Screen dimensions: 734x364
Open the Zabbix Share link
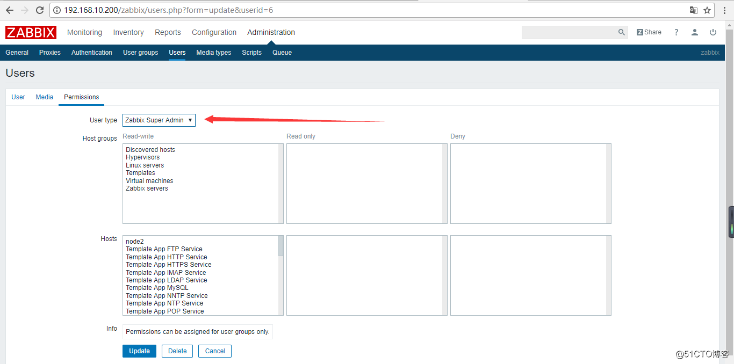[x=649, y=32]
